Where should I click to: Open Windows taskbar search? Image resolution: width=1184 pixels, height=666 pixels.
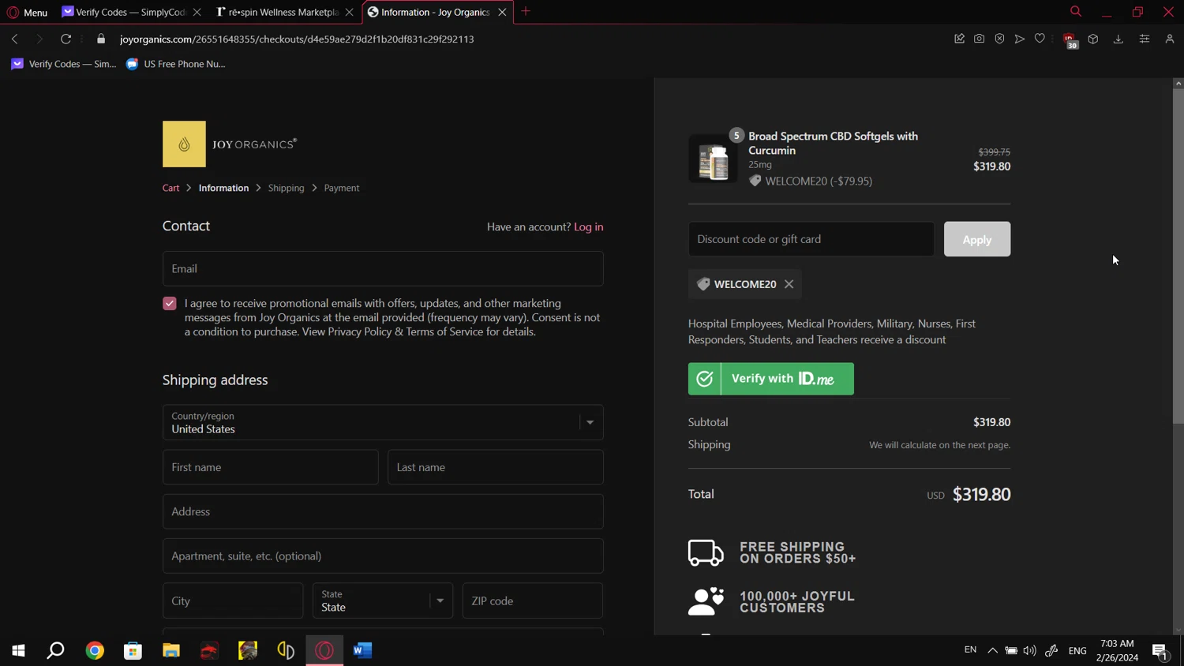point(55,650)
